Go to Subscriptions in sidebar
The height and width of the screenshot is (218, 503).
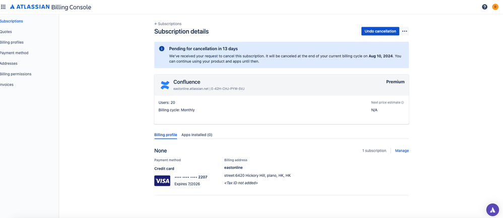point(11,21)
